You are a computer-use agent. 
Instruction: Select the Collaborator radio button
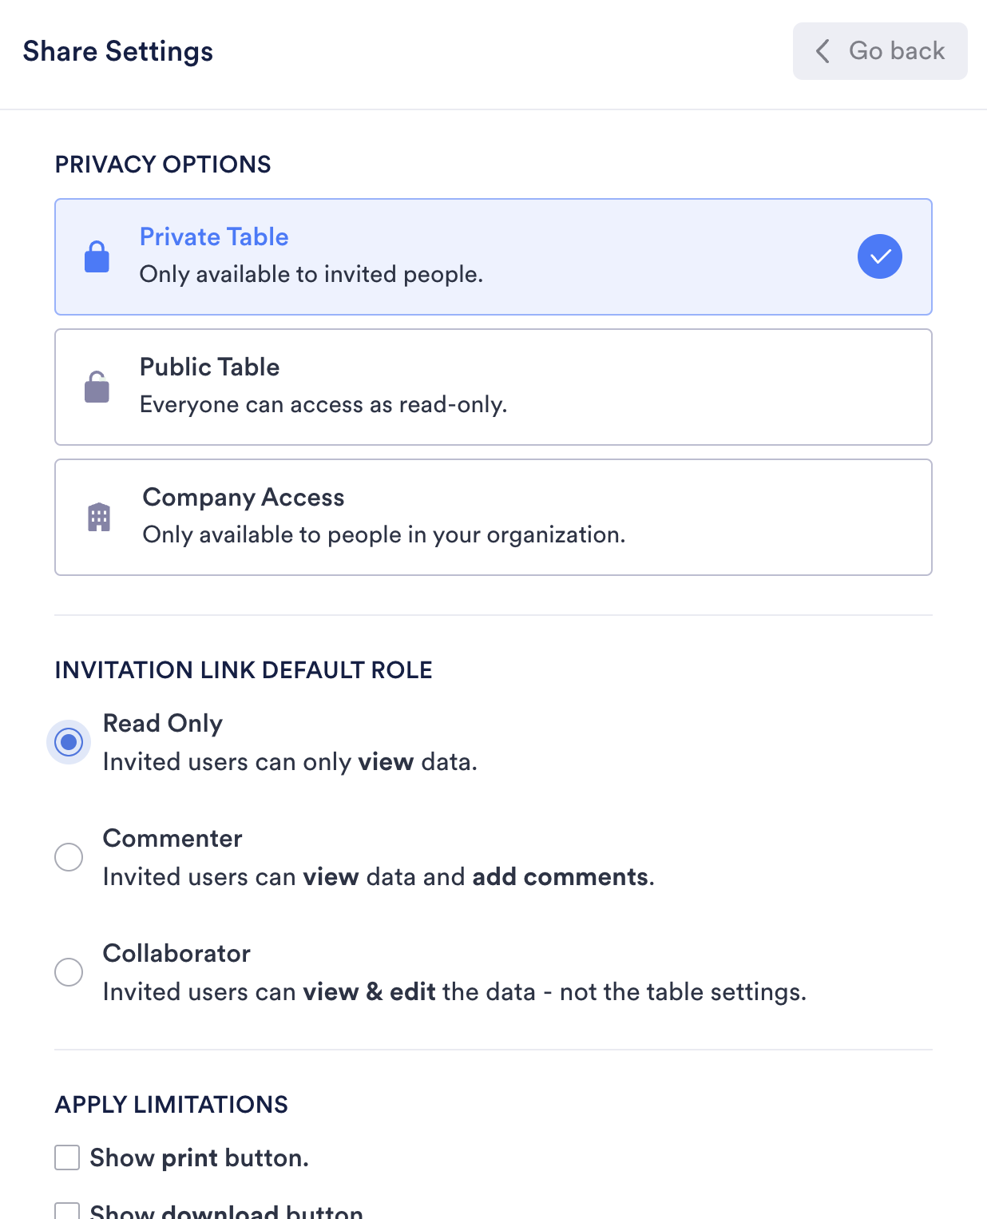tap(69, 972)
